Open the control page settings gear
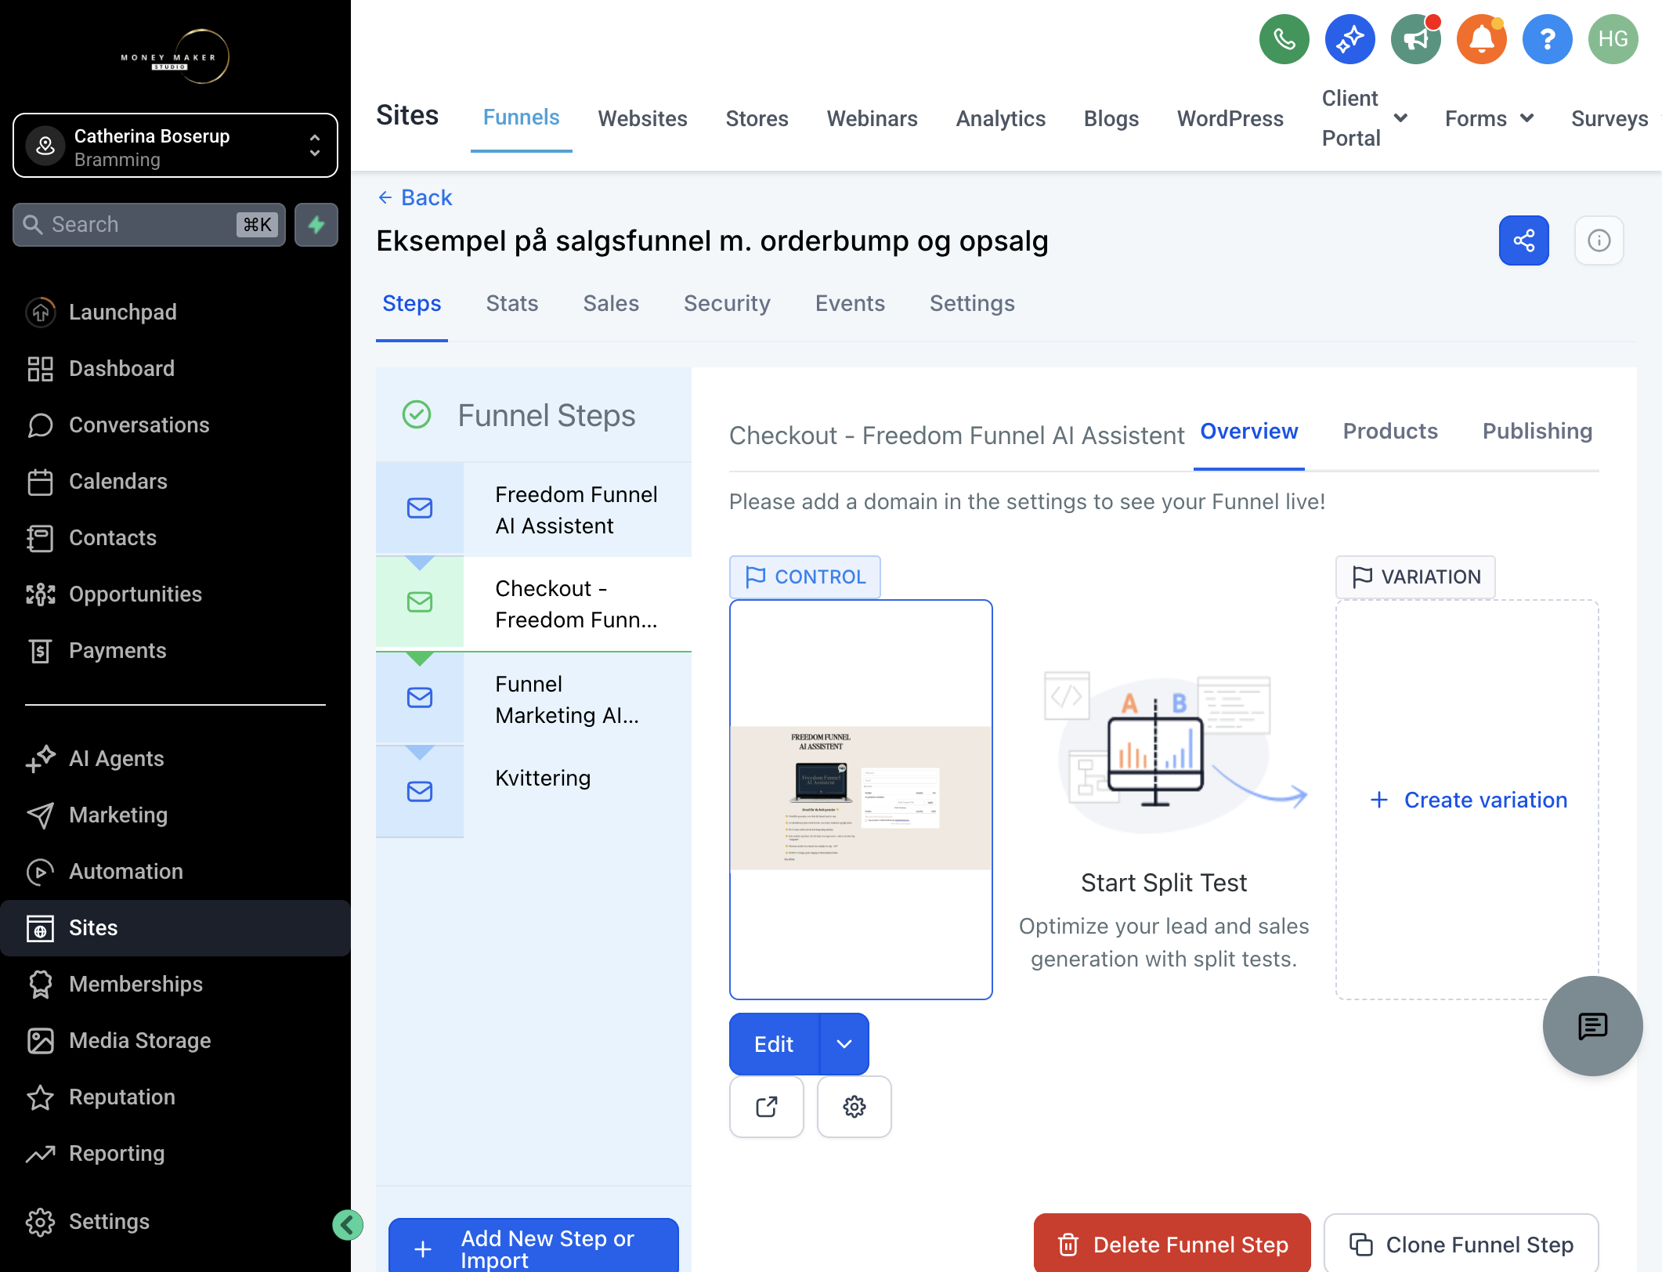Image resolution: width=1662 pixels, height=1272 pixels. pyautogui.click(x=854, y=1107)
